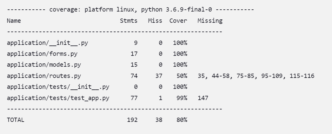Screen dimensions: 332x134
Task: Click the Name column header
Action: pos(14,21)
